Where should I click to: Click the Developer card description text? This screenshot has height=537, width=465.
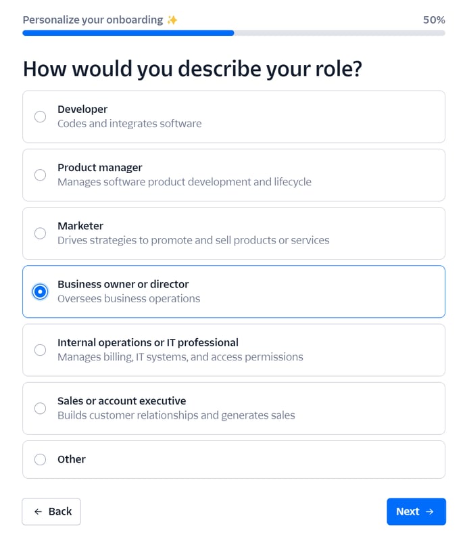click(129, 124)
